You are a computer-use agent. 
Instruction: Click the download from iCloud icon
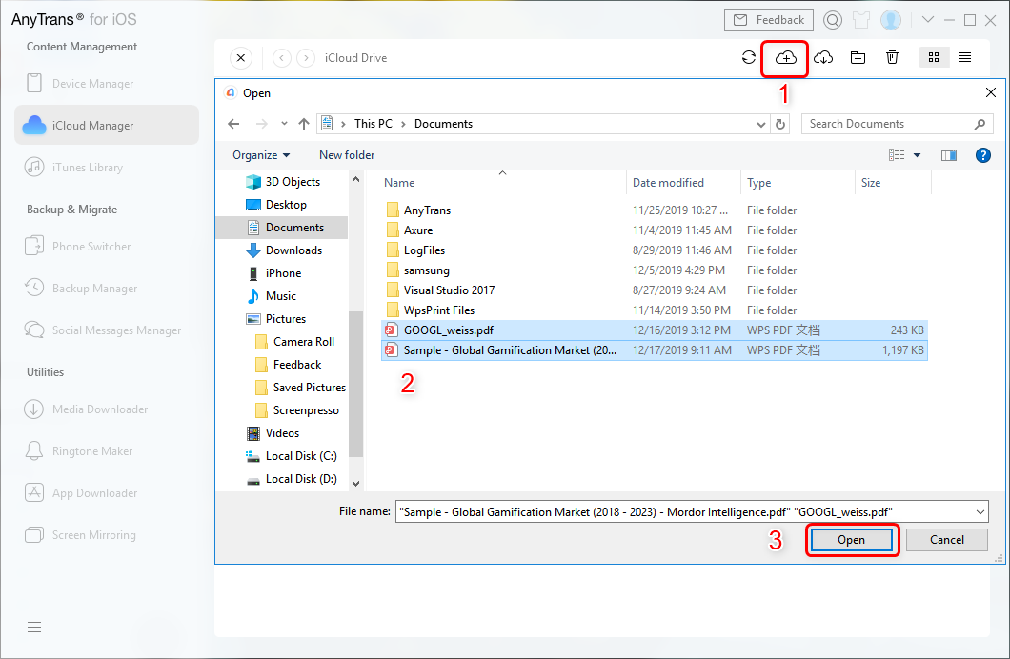click(x=821, y=57)
